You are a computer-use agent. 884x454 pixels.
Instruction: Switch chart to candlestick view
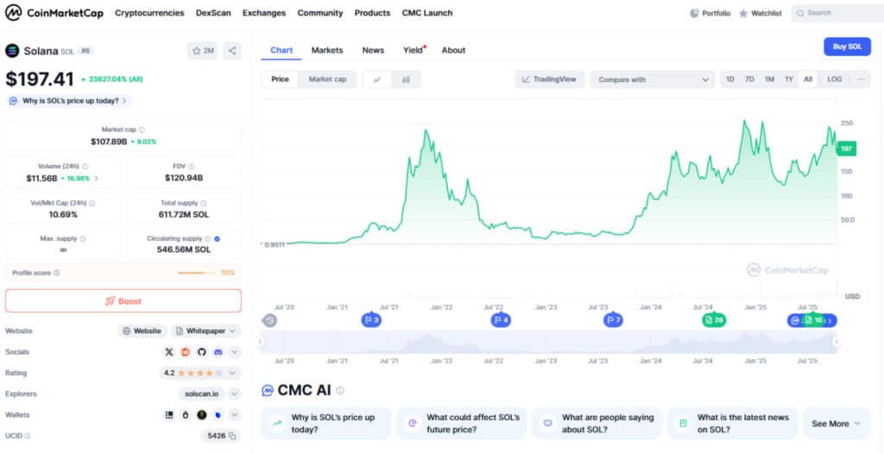(405, 79)
